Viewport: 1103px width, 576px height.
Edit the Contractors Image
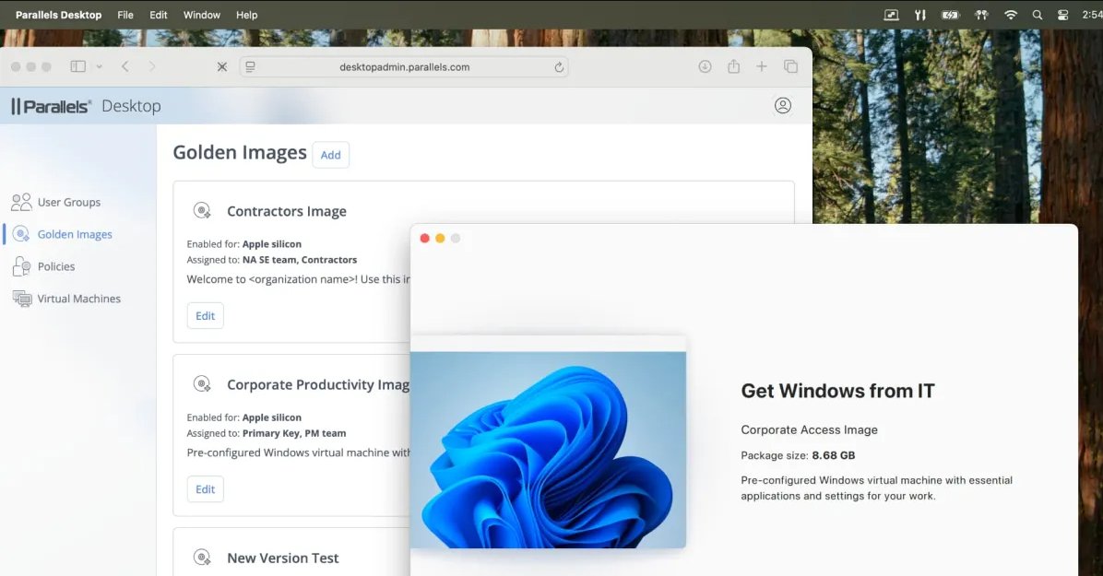[206, 316]
